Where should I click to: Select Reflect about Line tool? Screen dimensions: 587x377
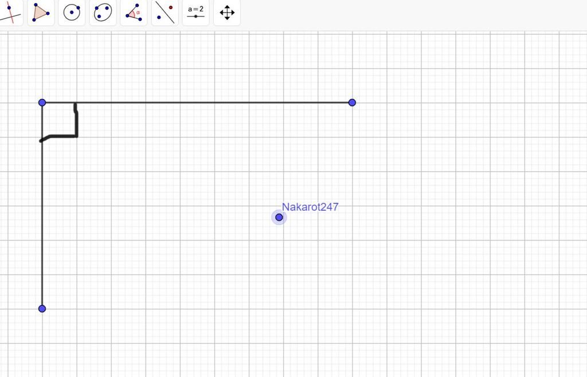pos(165,13)
